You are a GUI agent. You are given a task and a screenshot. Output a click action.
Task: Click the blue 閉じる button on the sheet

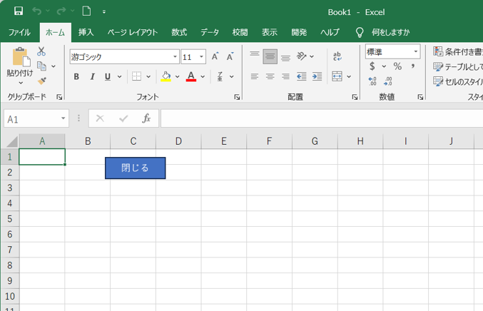[x=136, y=168]
